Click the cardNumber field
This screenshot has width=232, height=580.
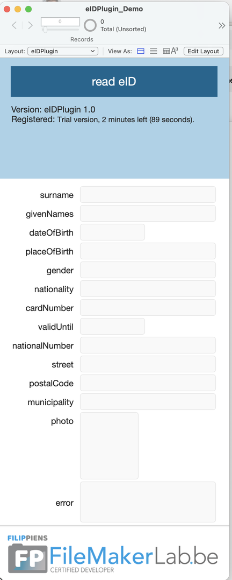[148, 308]
